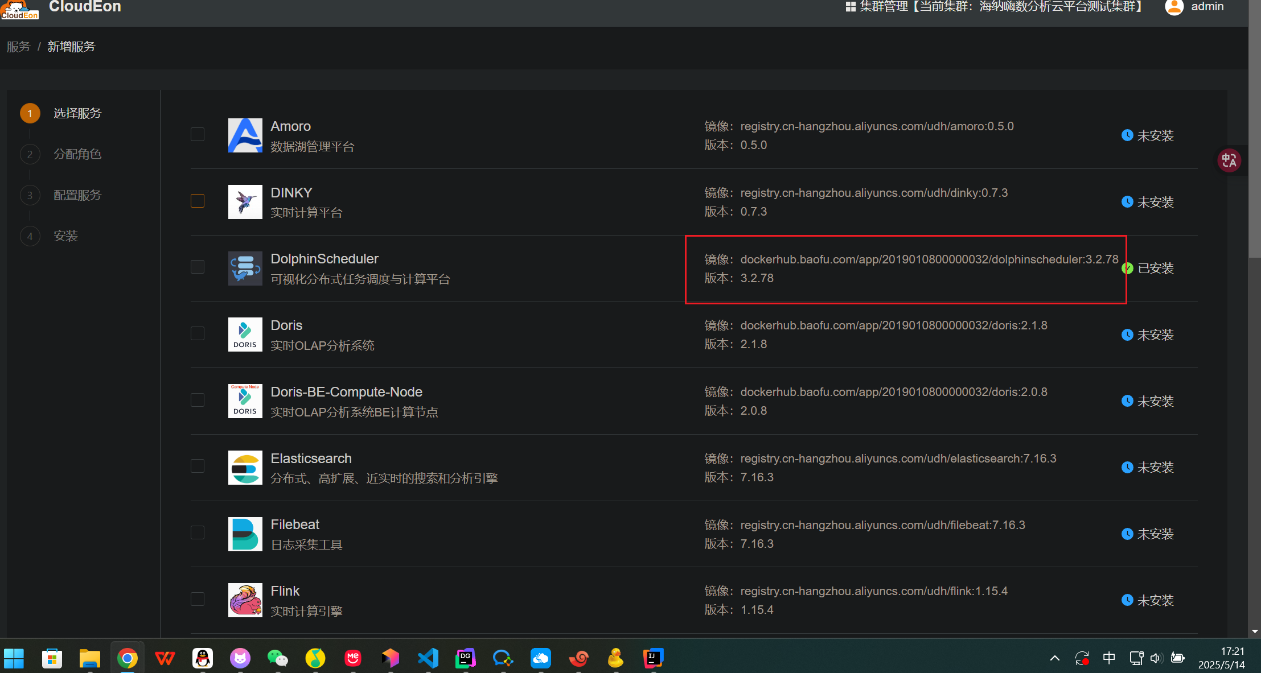Select the Doris service checkbox
Viewport: 1261px width, 673px height.
[x=198, y=333]
